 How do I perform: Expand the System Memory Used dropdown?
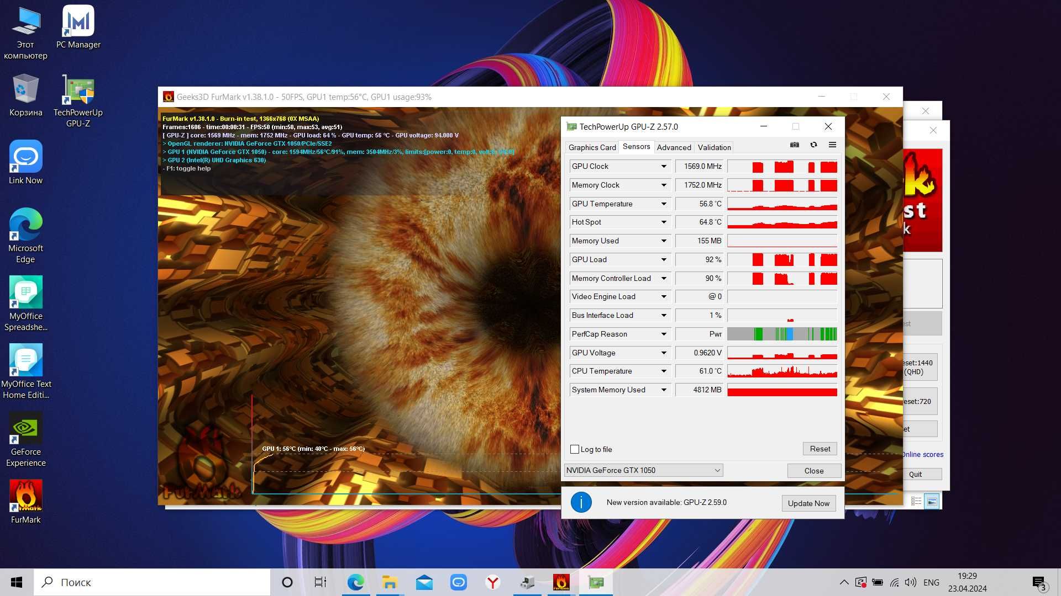tap(664, 390)
